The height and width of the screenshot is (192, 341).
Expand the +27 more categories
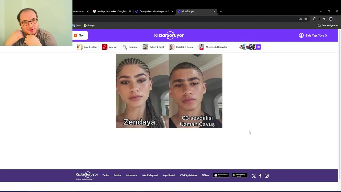click(258, 47)
